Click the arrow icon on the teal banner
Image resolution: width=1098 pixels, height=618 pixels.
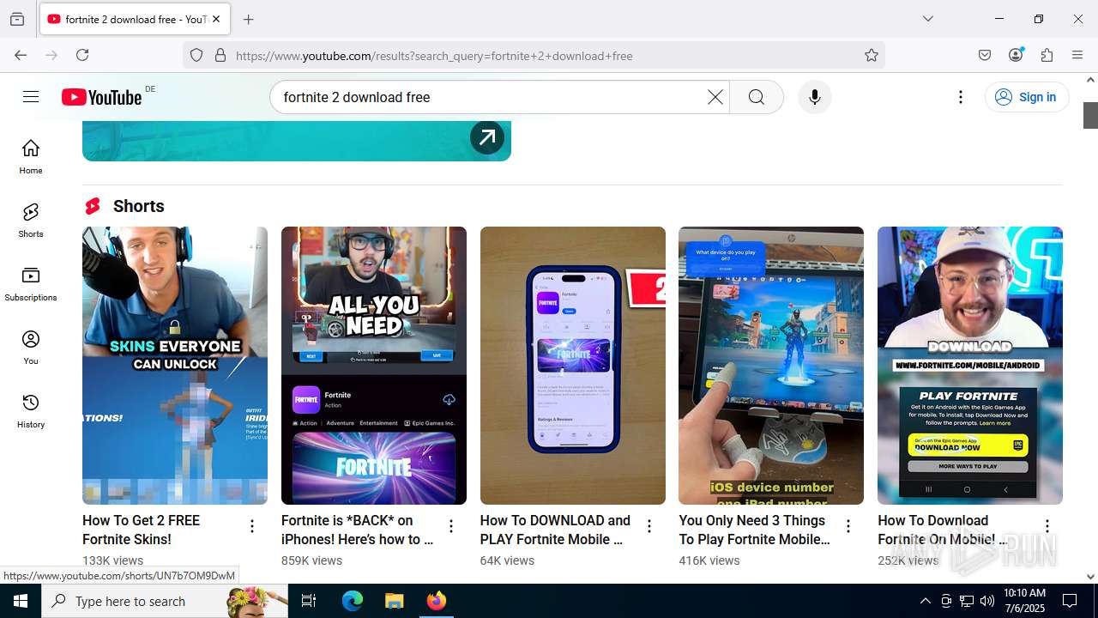tap(487, 137)
